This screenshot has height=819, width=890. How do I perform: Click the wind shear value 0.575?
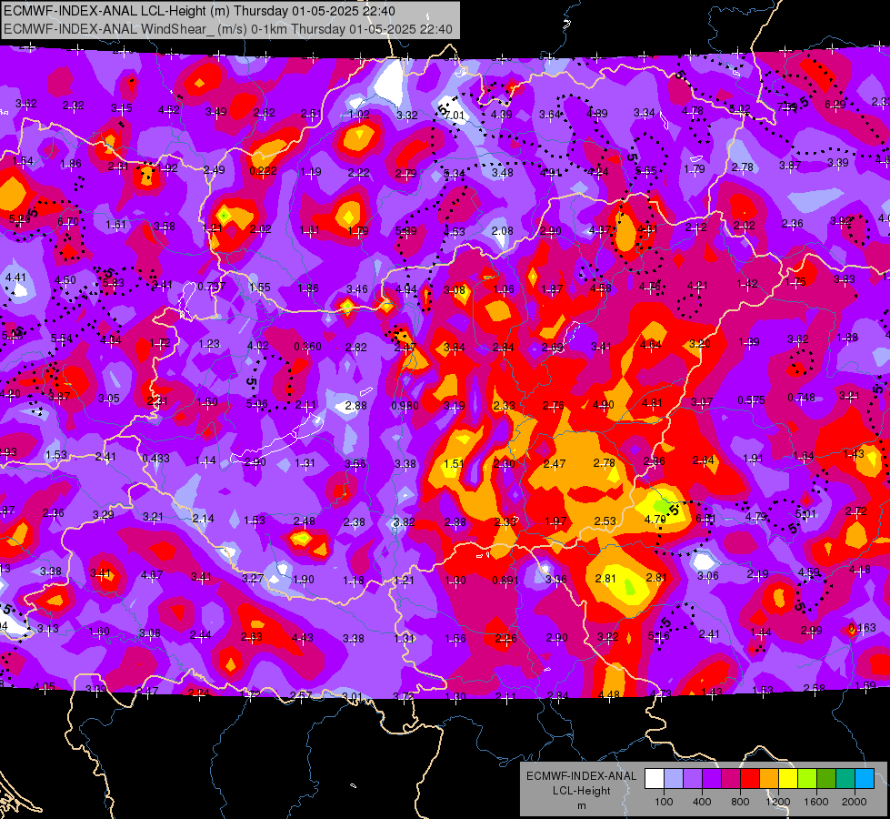pyautogui.click(x=751, y=400)
